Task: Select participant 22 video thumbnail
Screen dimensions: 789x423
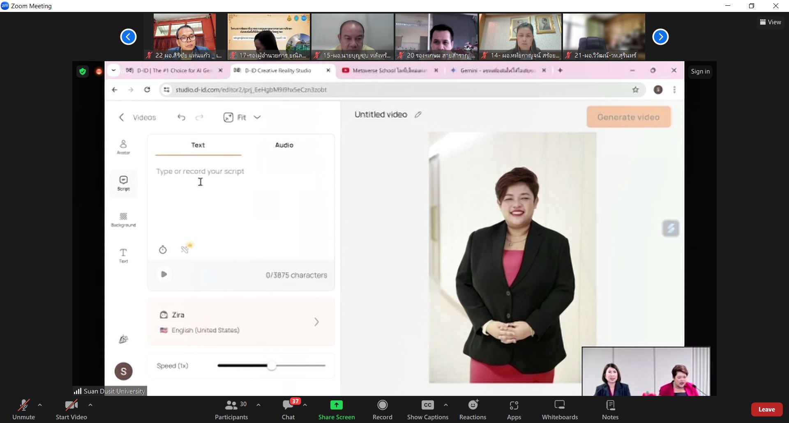Action: 185,37
